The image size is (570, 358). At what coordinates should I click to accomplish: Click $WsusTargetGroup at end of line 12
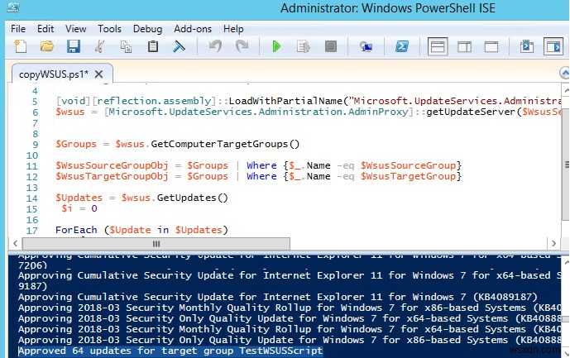(x=408, y=176)
